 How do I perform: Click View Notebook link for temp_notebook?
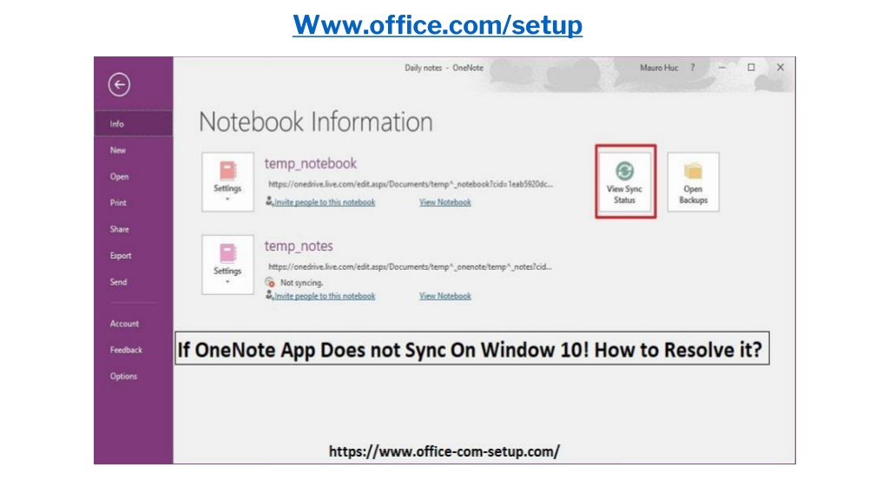pos(445,202)
